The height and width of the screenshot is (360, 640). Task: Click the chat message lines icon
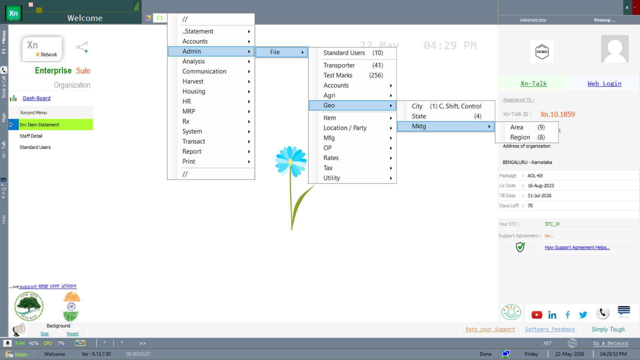pyautogui.click(x=624, y=311)
